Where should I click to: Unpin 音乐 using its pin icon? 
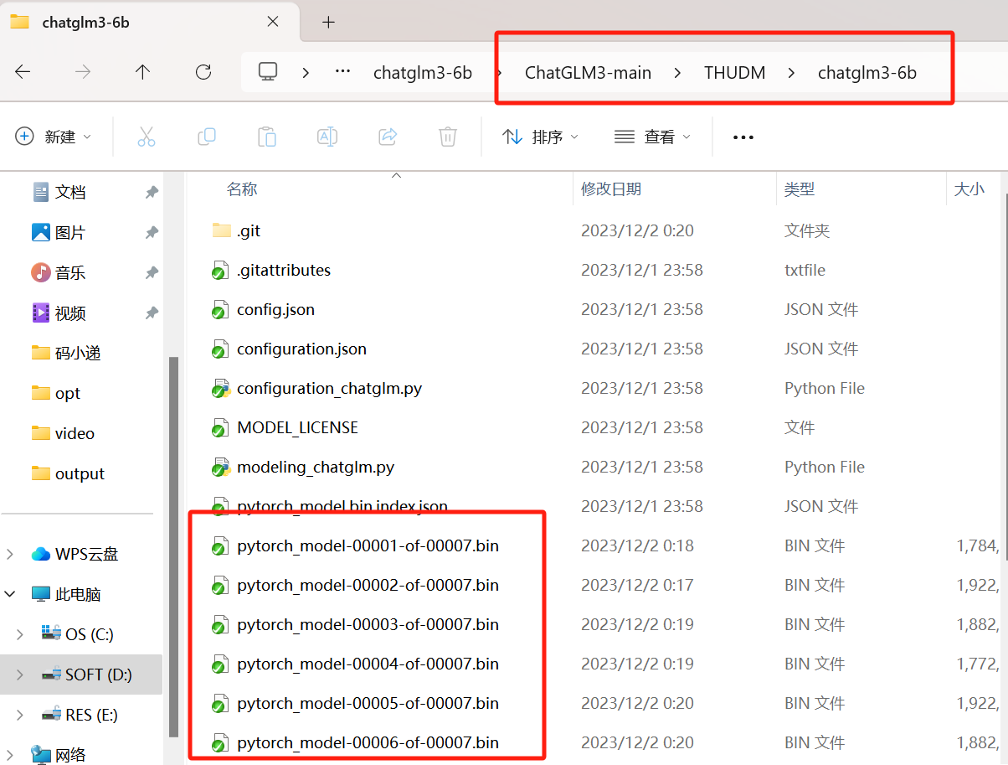click(x=152, y=272)
